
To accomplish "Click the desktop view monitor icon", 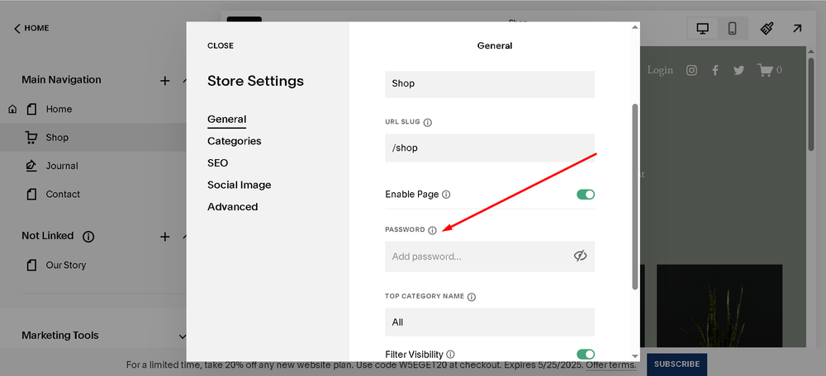I will 702,28.
